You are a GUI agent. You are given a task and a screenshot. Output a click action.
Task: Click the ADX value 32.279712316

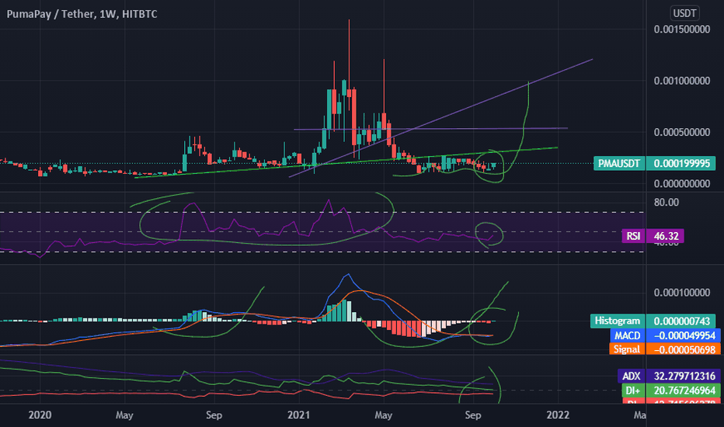coord(684,376)
